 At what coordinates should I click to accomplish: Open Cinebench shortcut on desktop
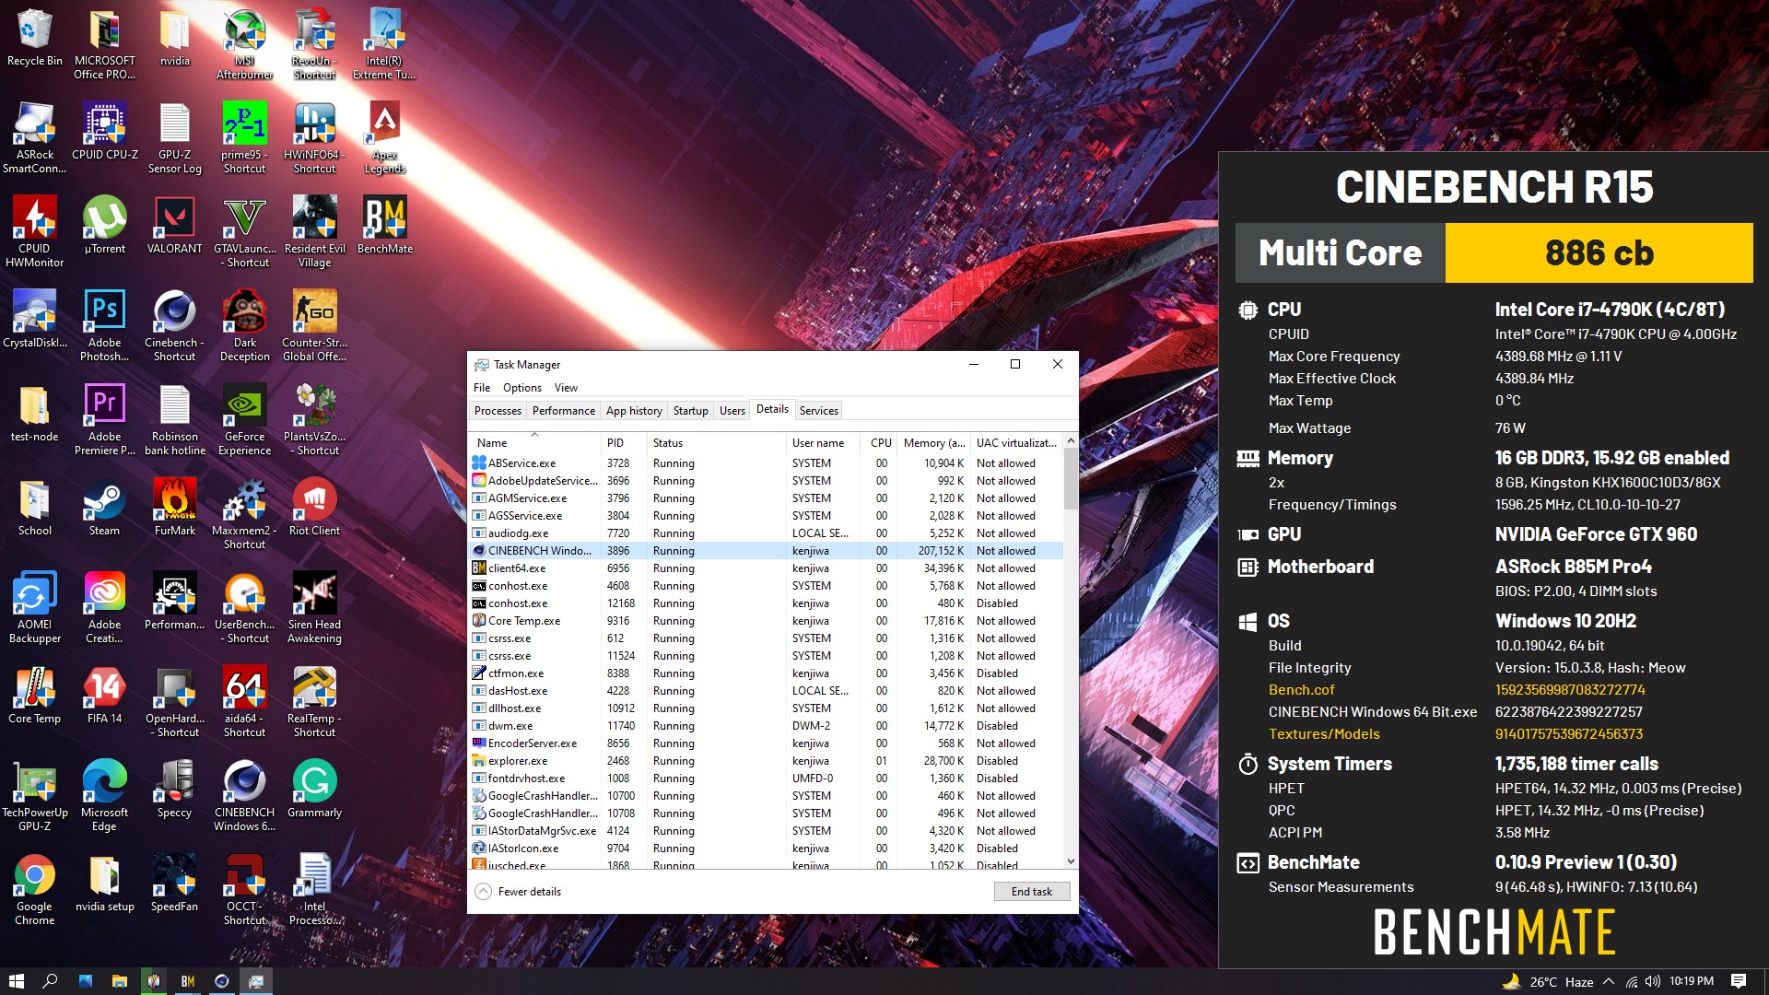pyautogui.click(x=174, y=326)
